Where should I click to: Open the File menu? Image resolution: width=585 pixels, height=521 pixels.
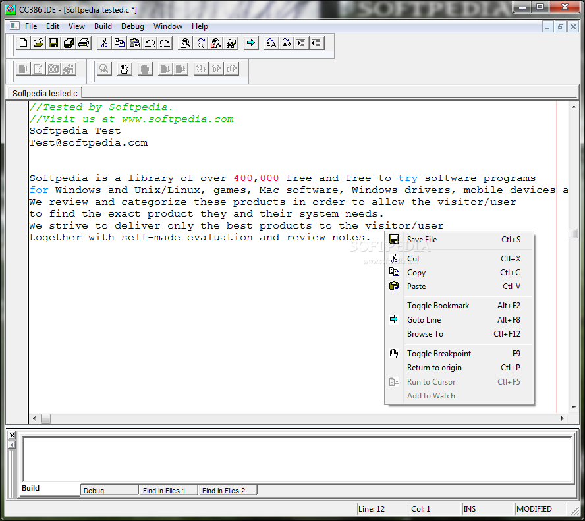point(31,26)
